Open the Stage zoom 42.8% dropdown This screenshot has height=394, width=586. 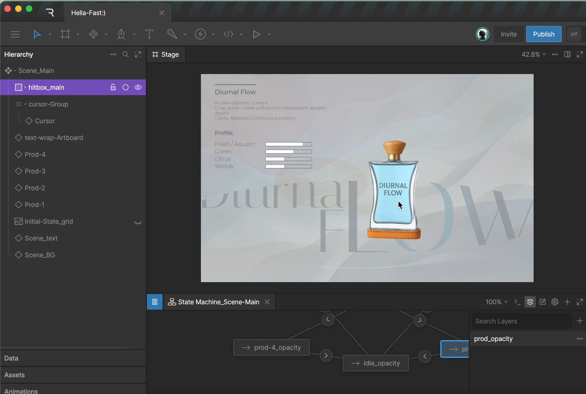pyautogui.click(x=534, y=55)
